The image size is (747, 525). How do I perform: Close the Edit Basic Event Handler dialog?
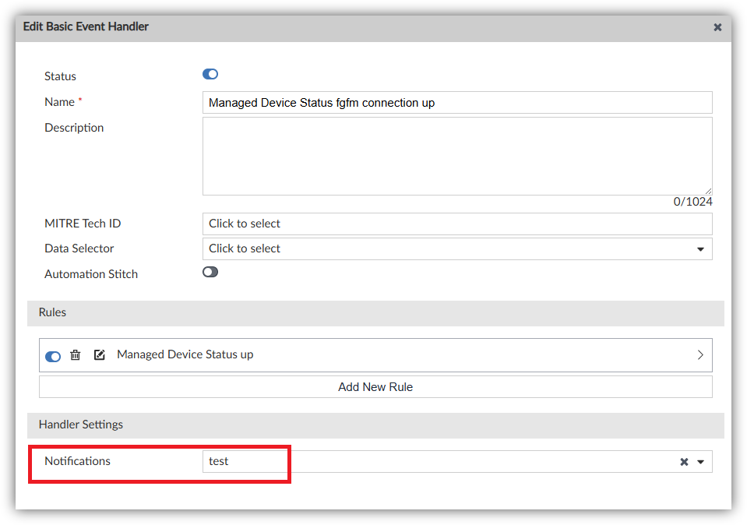[x=717, y=27]
